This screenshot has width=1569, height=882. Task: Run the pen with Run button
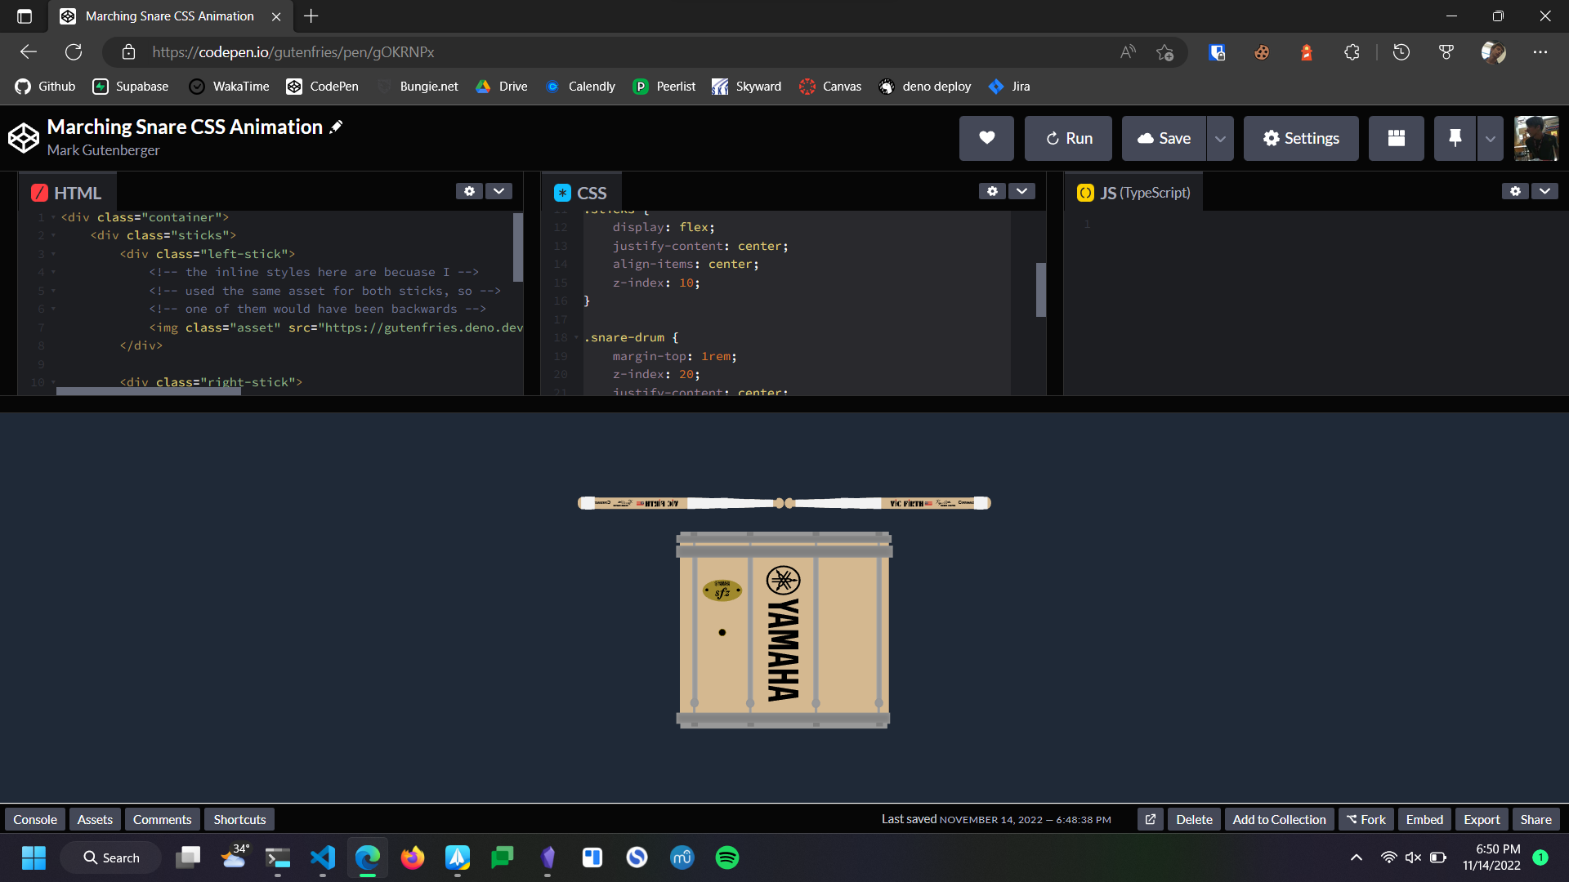click(x=1068, y=138)
